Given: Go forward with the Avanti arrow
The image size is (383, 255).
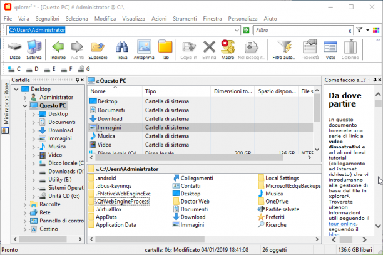Looking at the screenshot, I should [x=77, y=50].
